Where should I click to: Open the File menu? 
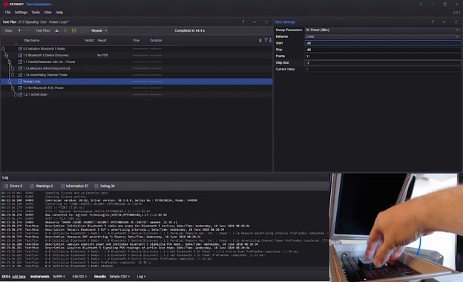7,13
